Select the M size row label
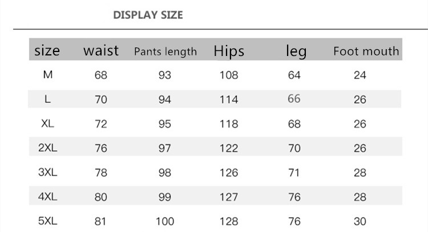The image size is (428, 232). tap(47, 75)
